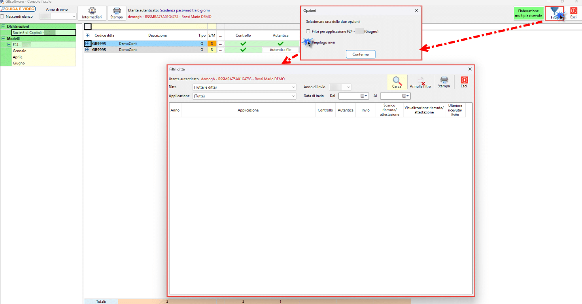Open the Filtri funnel icon

(554, 13)
